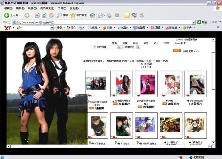
Task: Click the 網際網路 zone icon in status bar
Action: 191,157
